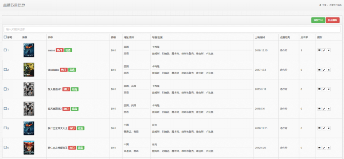Tick the checkbox for row 6
The image size is (344, 159).
5,148
